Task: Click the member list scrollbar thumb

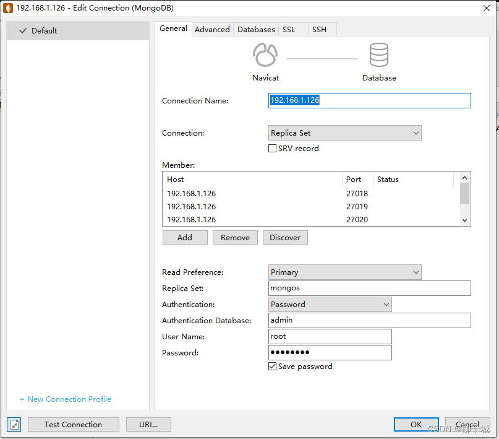Action: pyautogui.click(x=464, y=193)
